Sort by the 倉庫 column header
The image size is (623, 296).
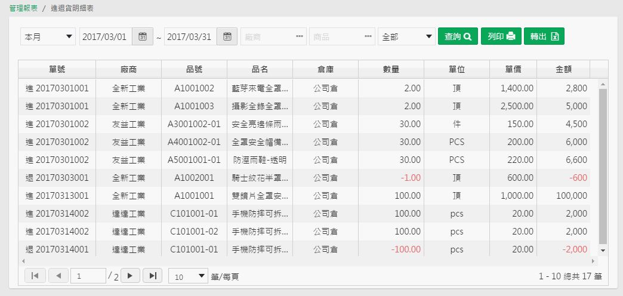[325, 69]
